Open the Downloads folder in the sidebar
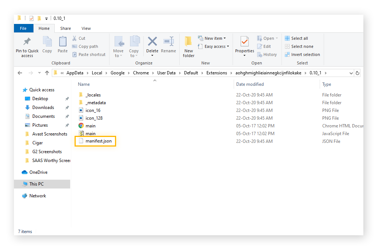Image resolution: width=381 pixels, height=250 pixels. coord(43,107)
